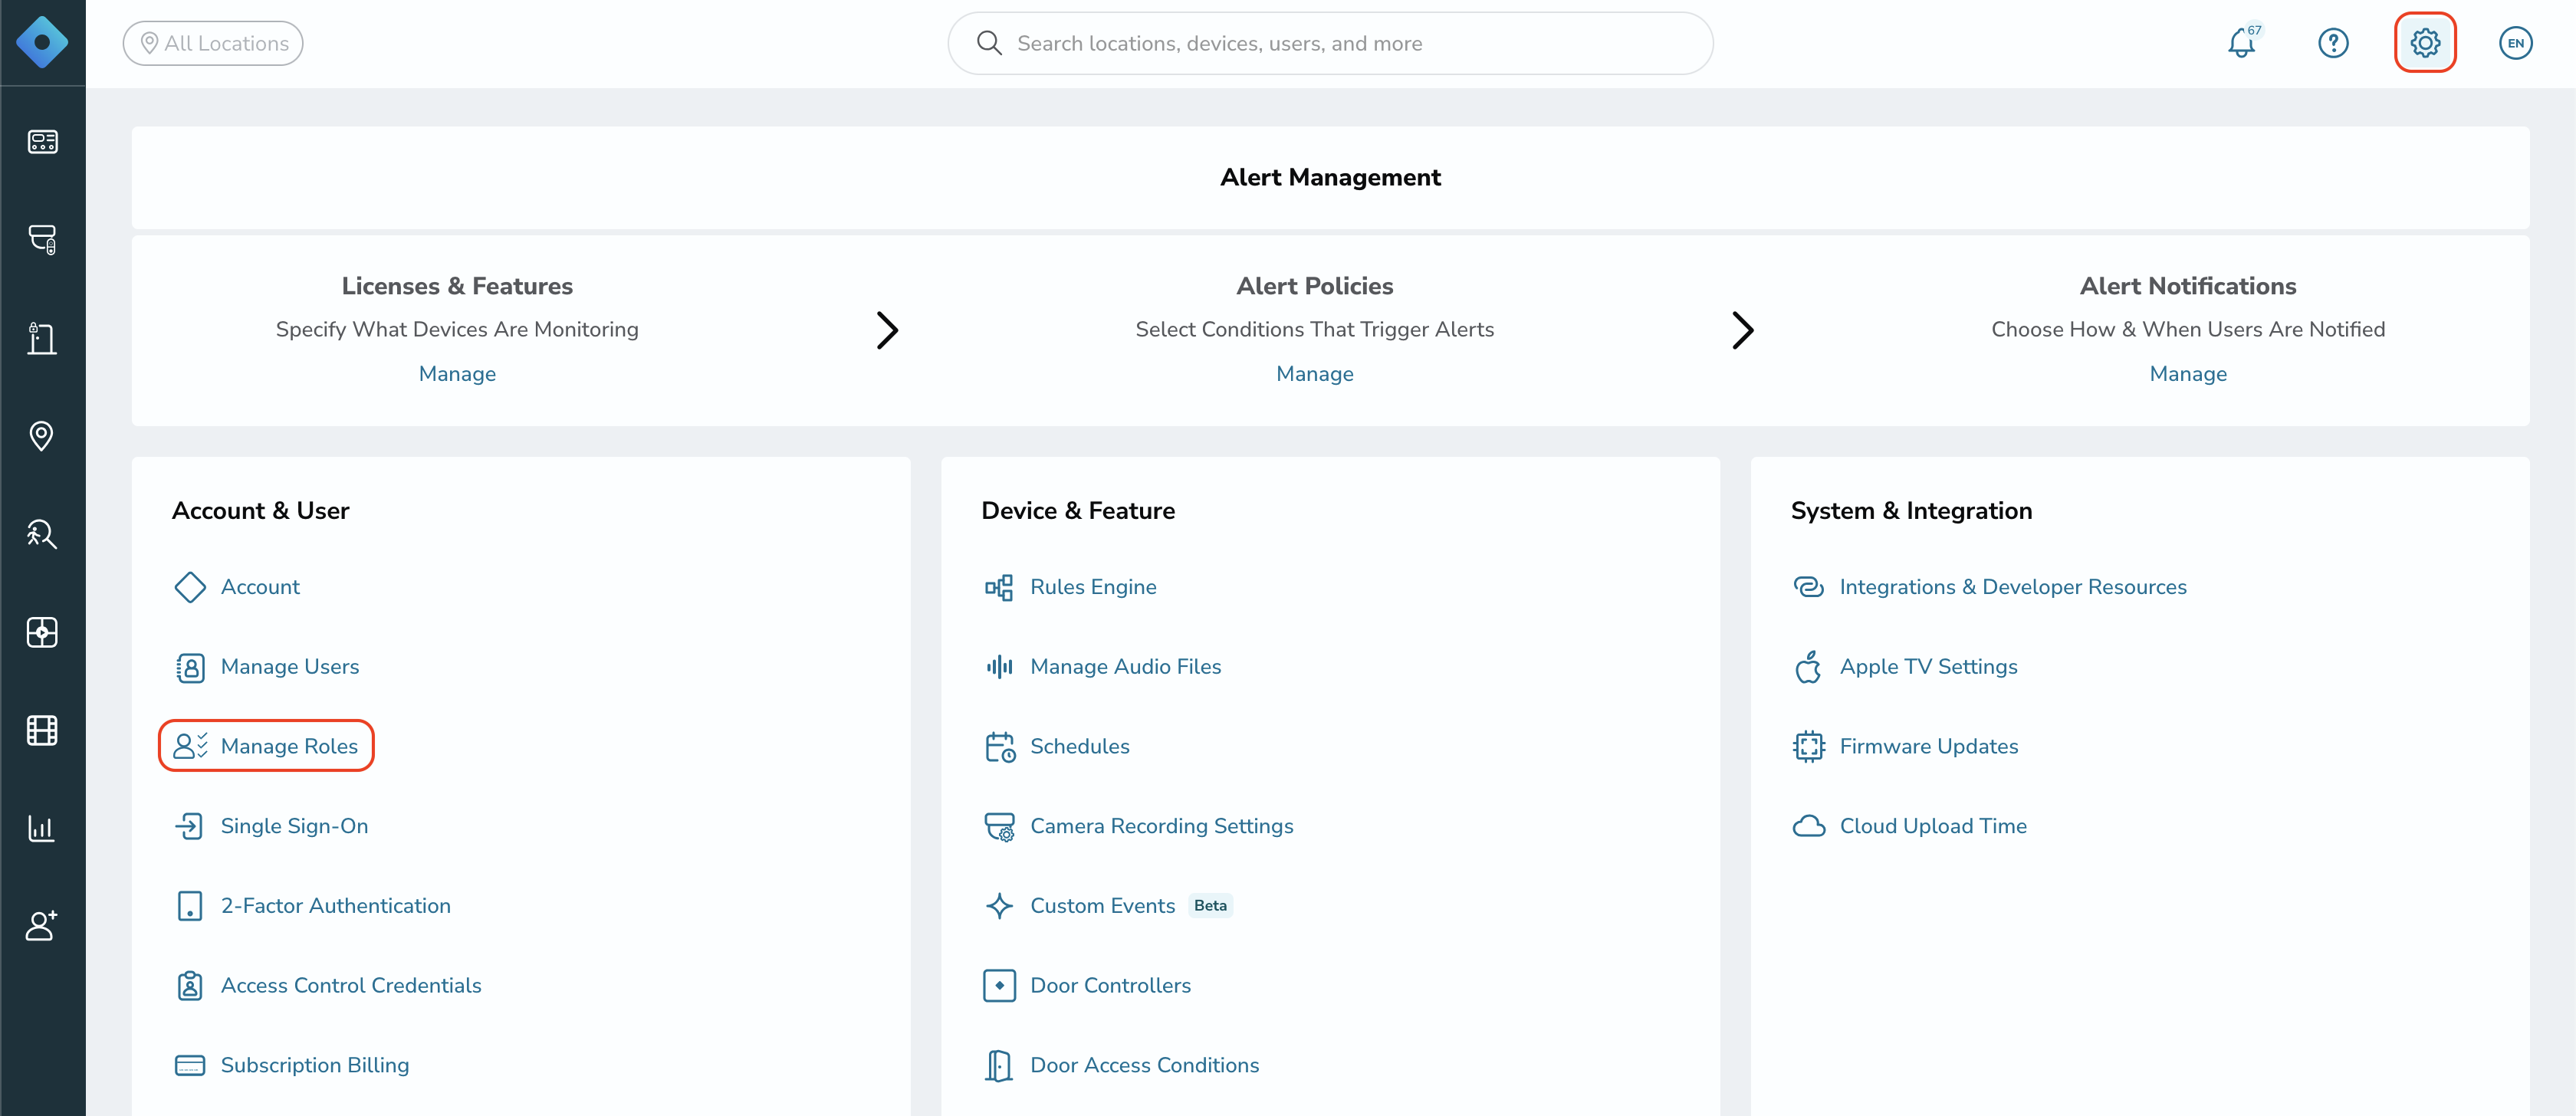Open the dashboard icon in the sidebar
Screen dimensions: 2576x1116
pyautogui.click(x=42, y=142)
